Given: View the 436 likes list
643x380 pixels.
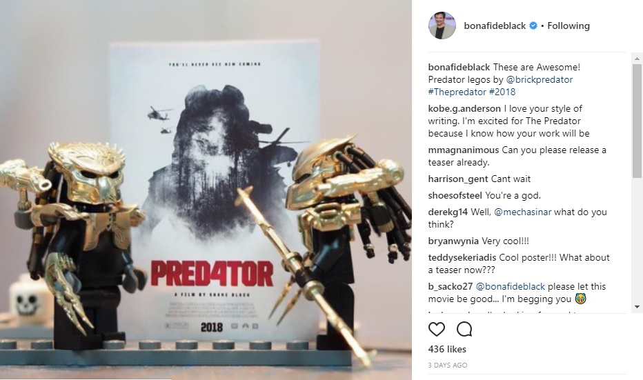Looking at the screenshot, I should pyautogui.click(x=447, y=349).
